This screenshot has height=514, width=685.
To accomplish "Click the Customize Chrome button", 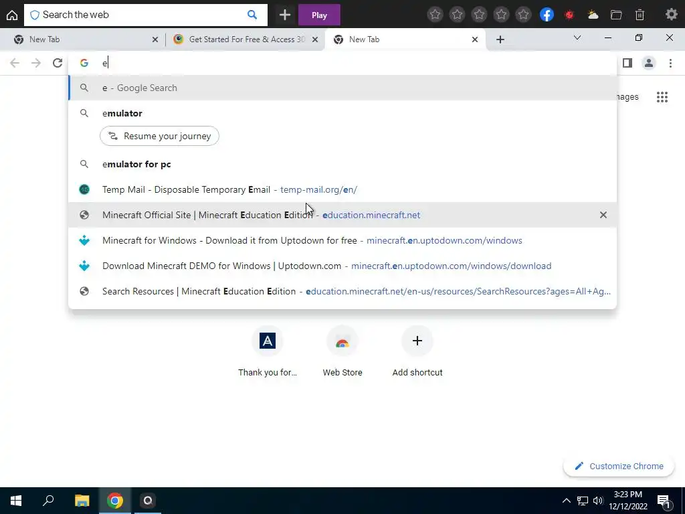I will [619, 466].
